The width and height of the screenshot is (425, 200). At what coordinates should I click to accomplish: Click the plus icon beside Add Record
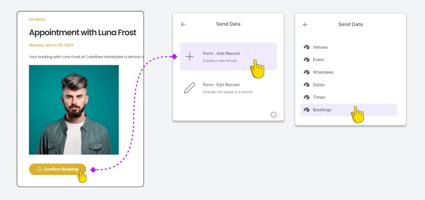point(189,57)
